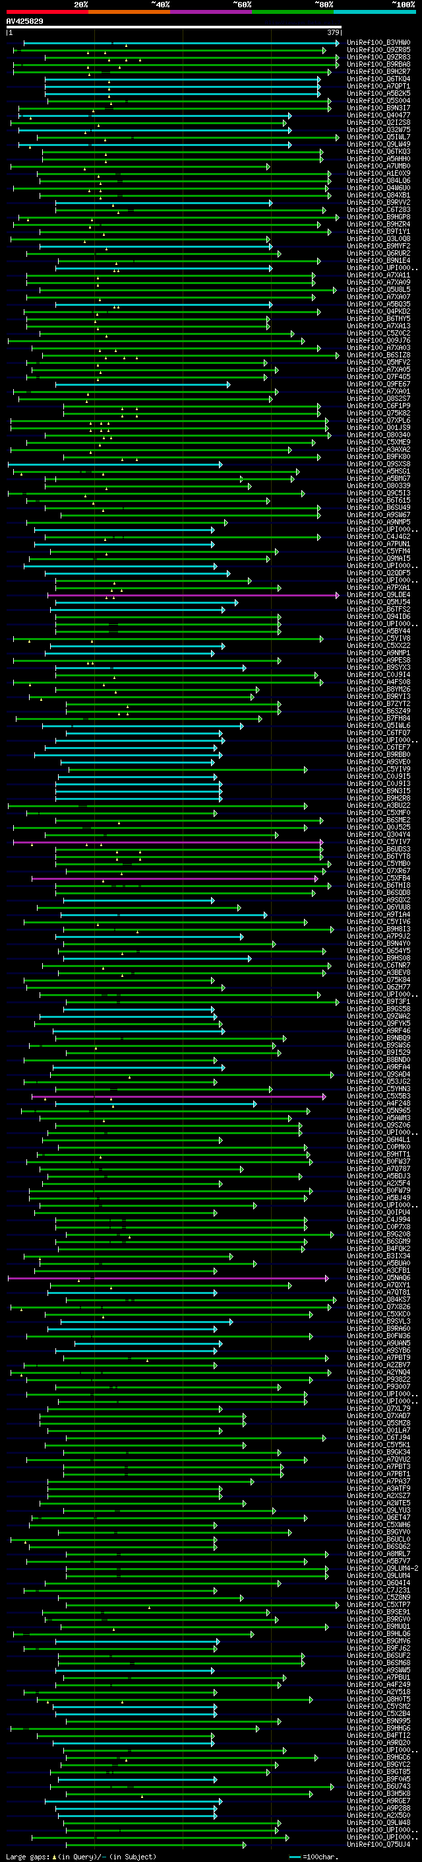
Task: Follow the UniRef100_Q32W75 link
Action: click(378, 130)
